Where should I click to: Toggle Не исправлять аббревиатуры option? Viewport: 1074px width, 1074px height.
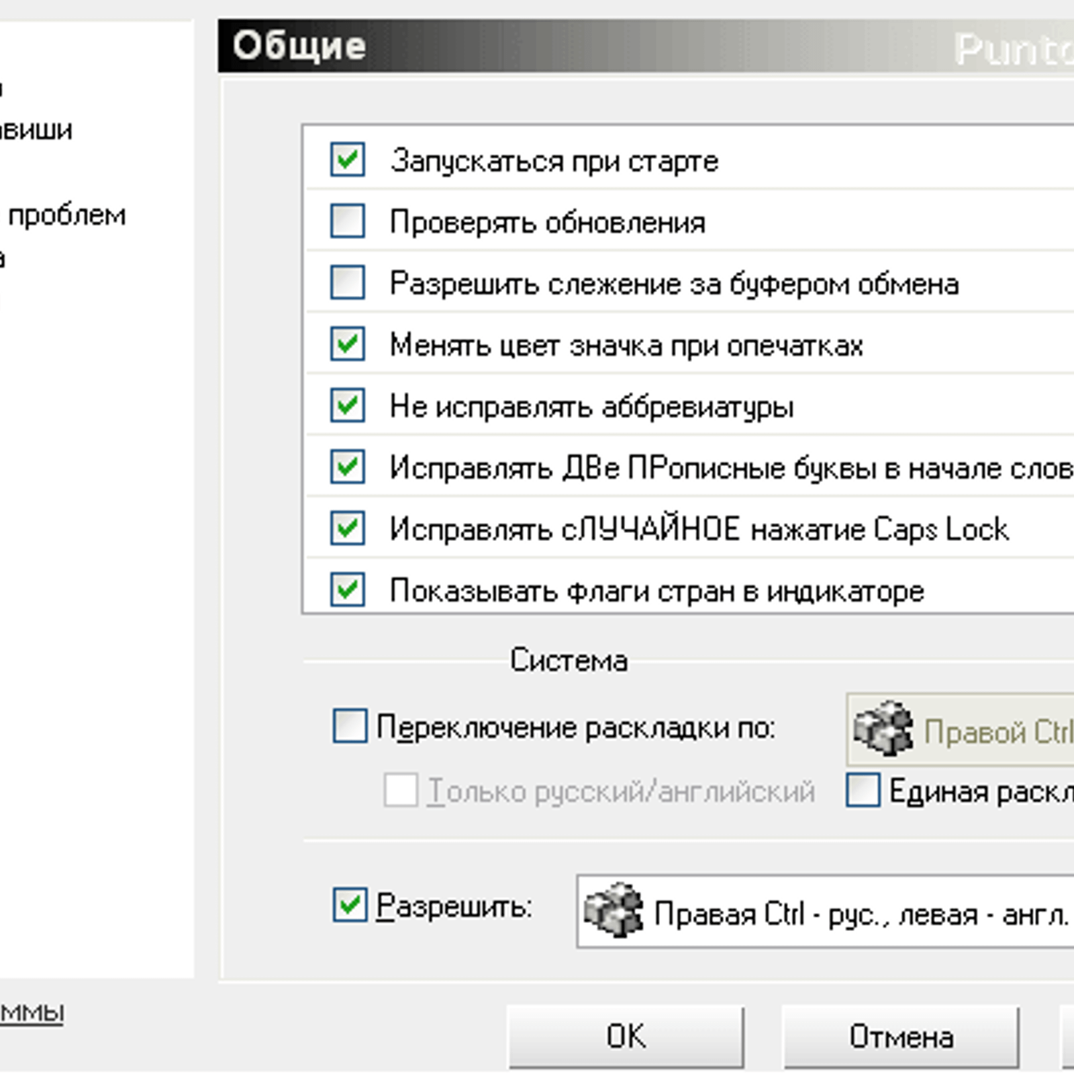pyautogui.click(x=348, y=405)
